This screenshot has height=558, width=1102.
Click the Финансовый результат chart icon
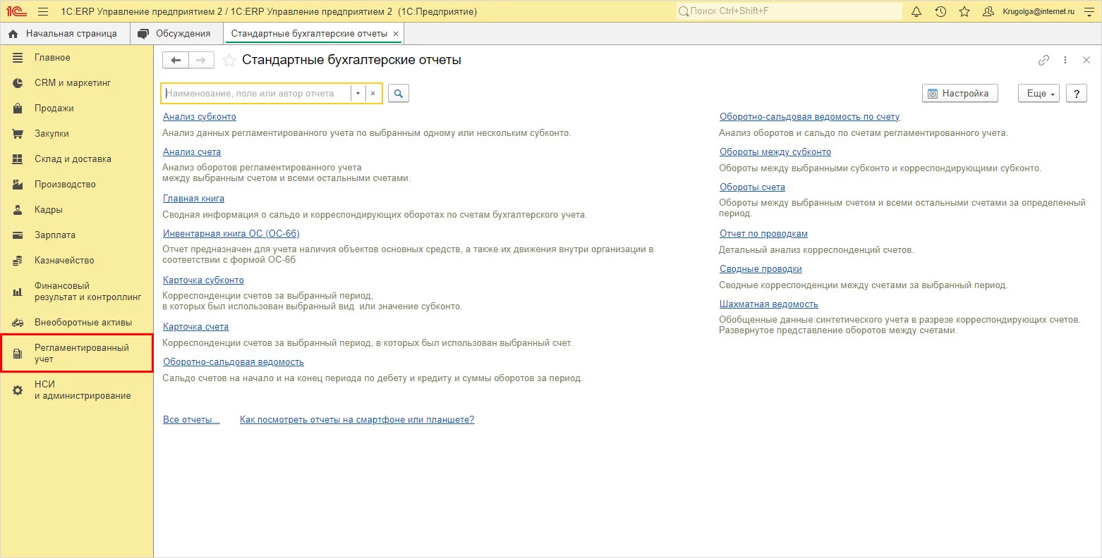tap(18, 292)
